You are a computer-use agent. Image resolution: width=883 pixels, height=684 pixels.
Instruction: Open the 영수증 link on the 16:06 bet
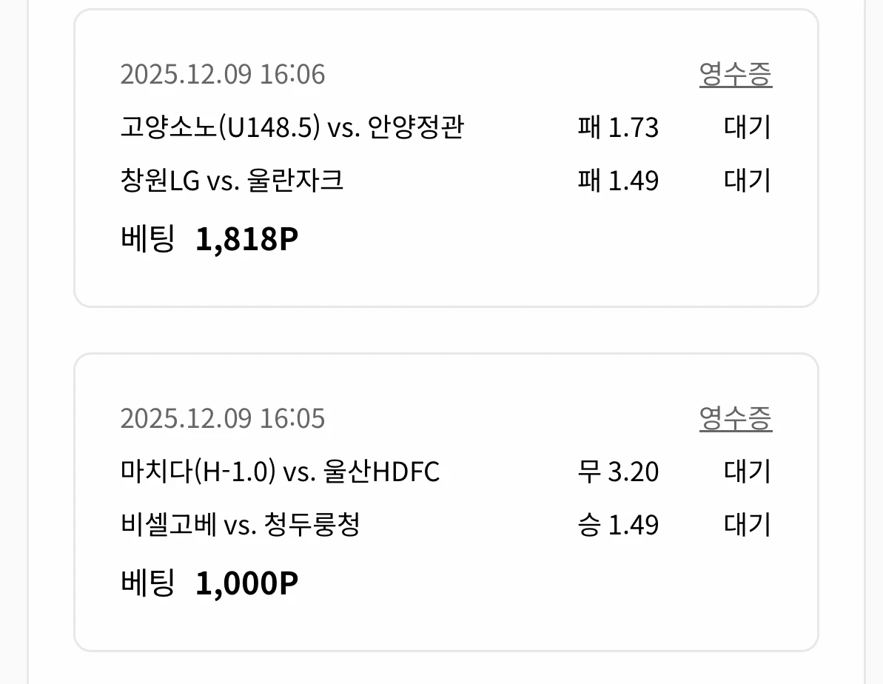click(736, 73)
